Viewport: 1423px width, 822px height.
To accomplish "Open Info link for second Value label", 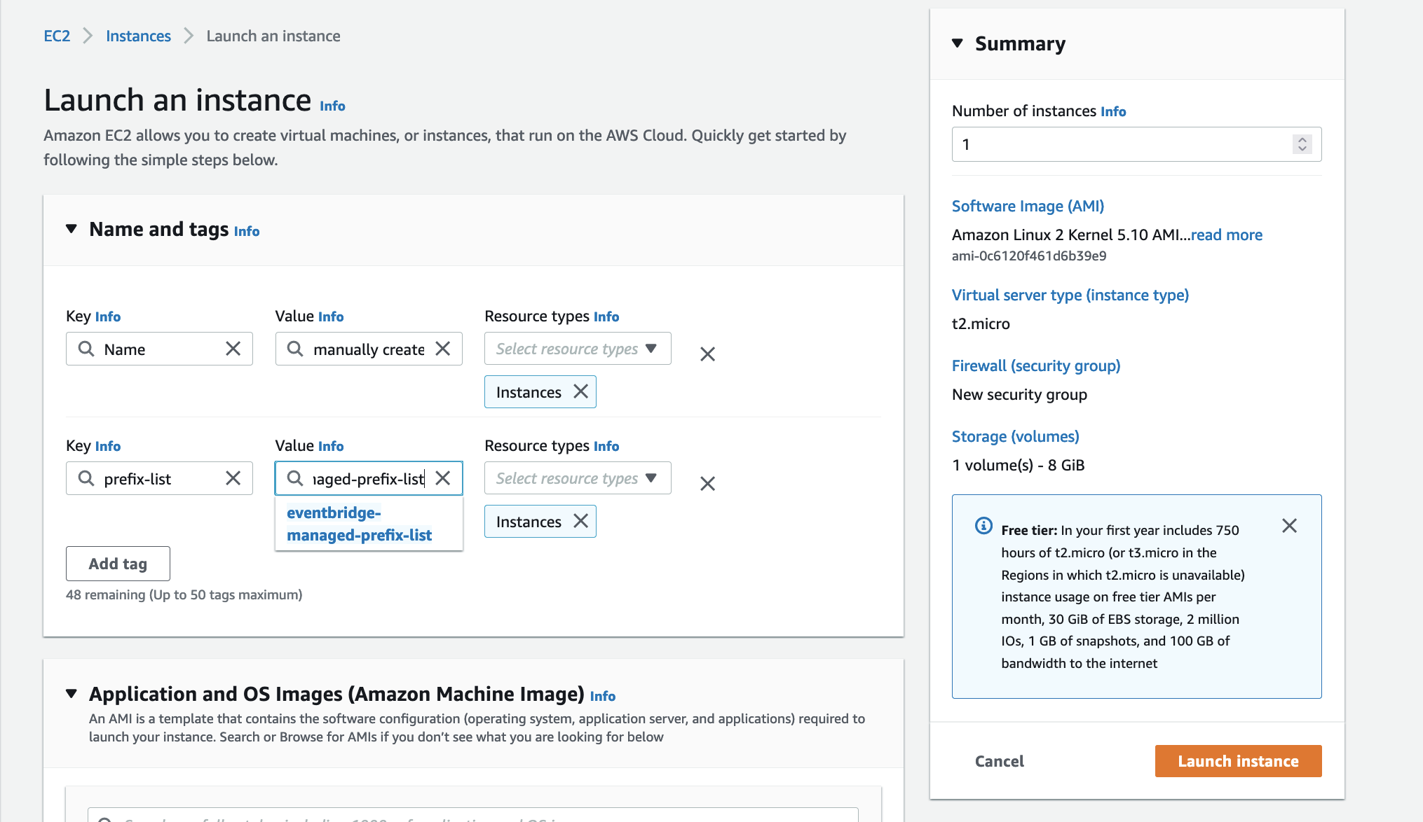I will [x=331, y=447].
